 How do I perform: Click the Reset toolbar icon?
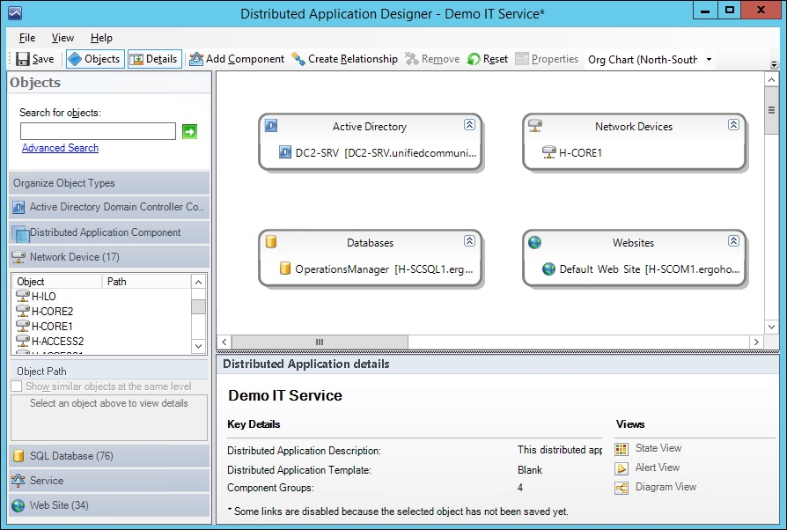(474, 59)
